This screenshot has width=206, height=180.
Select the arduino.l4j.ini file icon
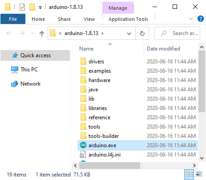(83, 155)
